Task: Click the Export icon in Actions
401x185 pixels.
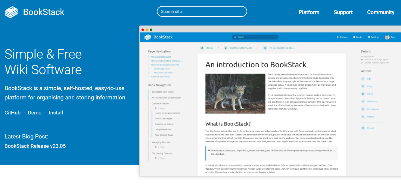Action: pyautogui.click(x=363, y=128)
